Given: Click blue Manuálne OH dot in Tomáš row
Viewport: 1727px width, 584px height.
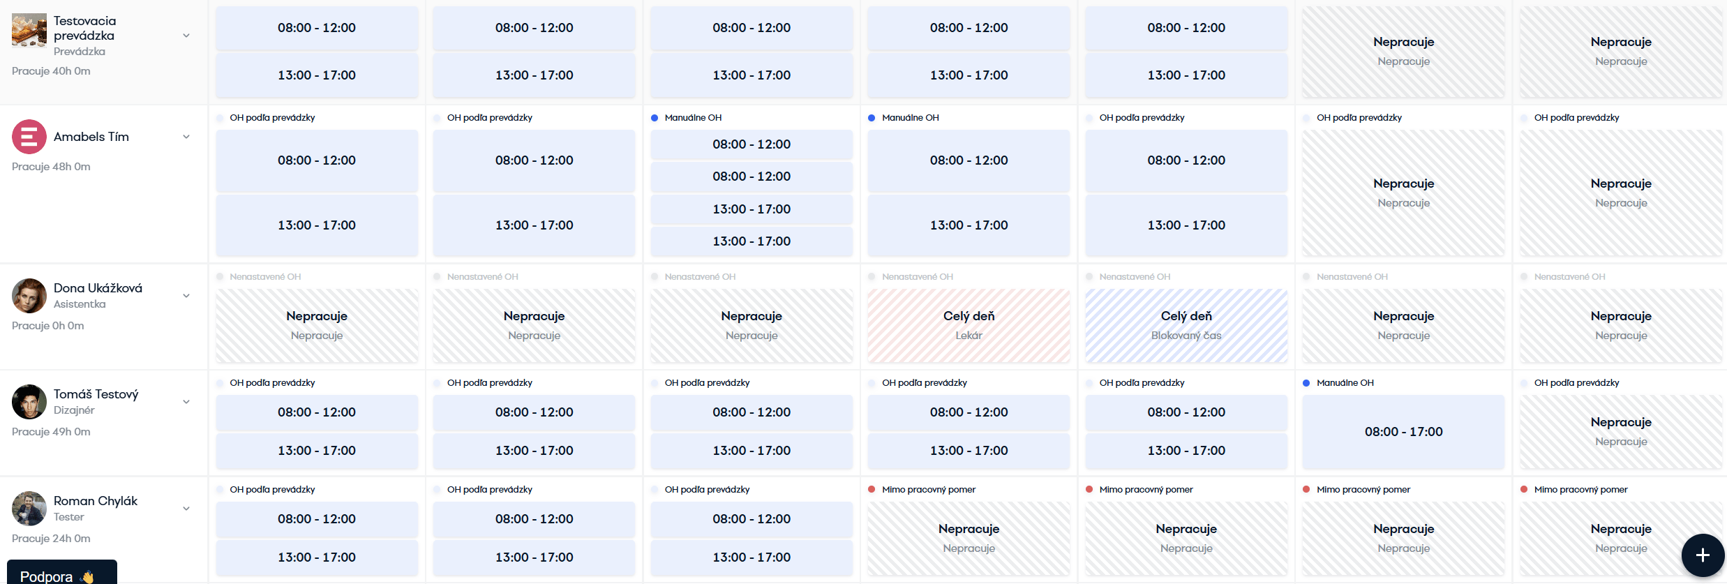Looking at the screenshot, I should [x=1306, y=383].
